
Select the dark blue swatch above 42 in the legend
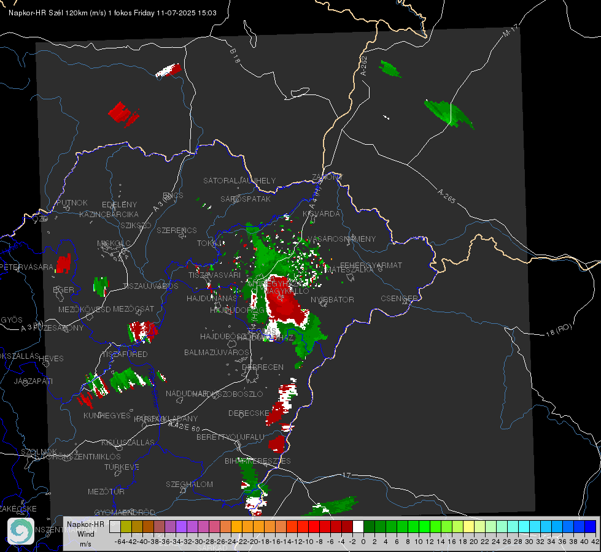point(591,527)
